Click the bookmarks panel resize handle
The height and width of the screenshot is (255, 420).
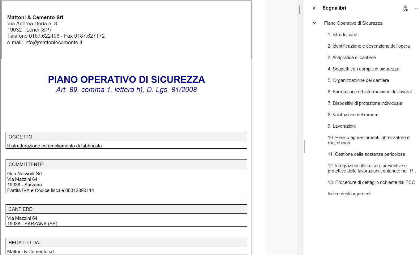click(305, 146)
